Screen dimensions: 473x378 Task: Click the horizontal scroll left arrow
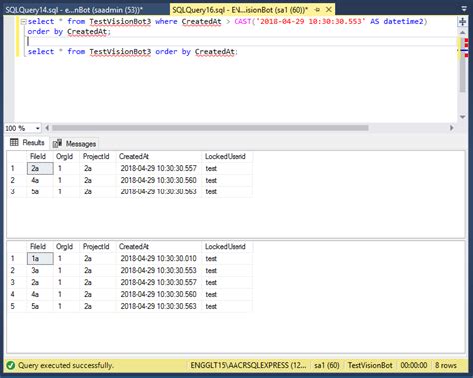tap(47, 128)
